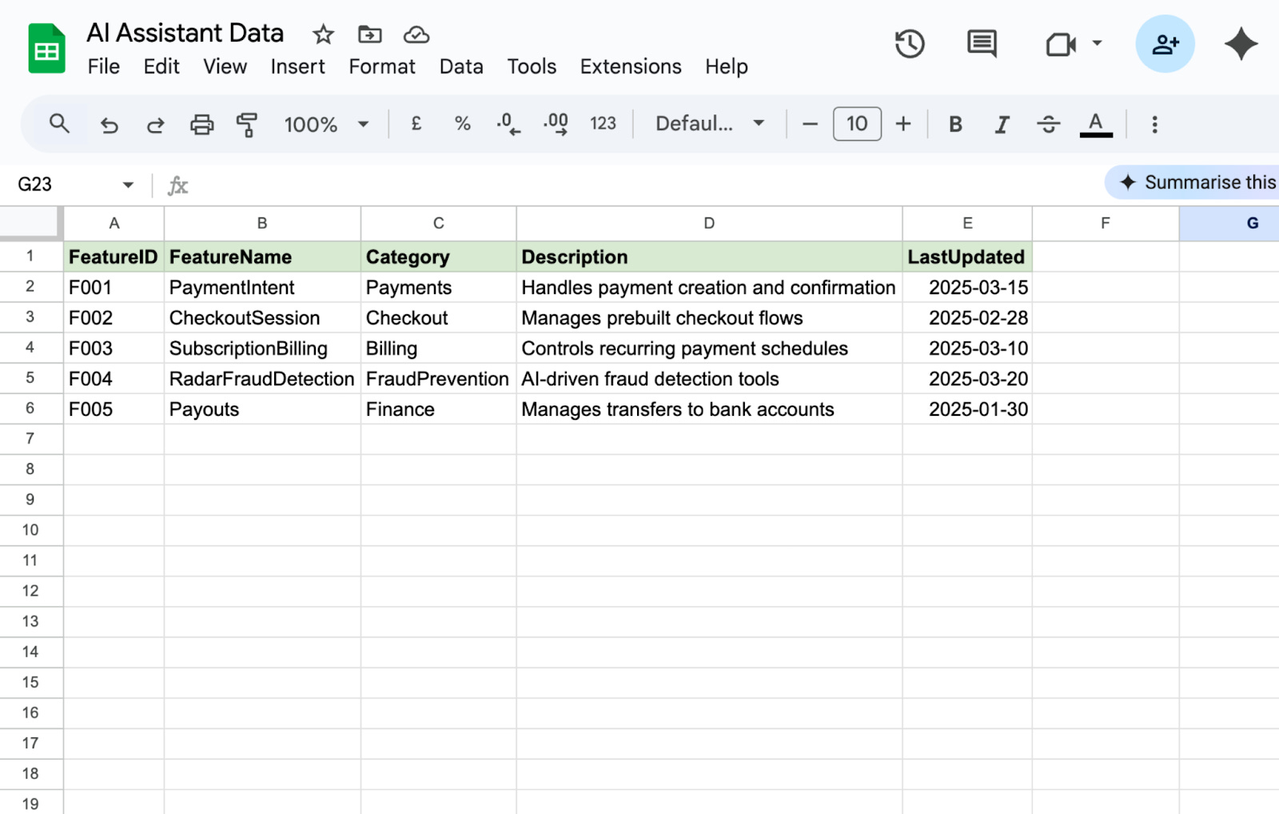Rename the AI Assistant Data title
The width and height of the screenshot is (1279, 814).
pyautogui.click(x=185, y=33)
